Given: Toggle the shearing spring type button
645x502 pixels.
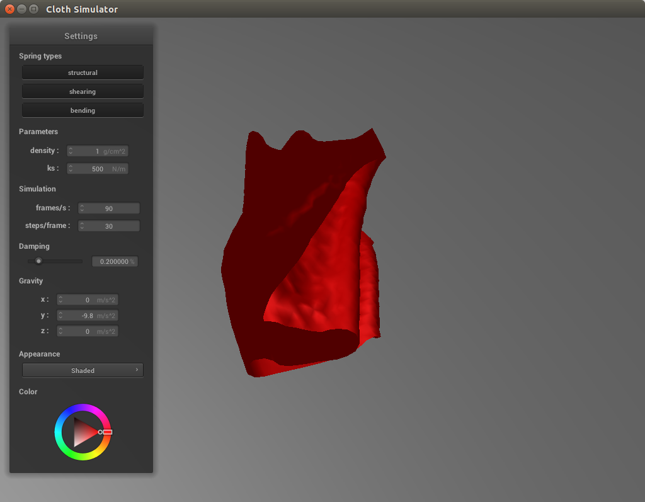Looking at the screenshot, I should click(x=83, y=91).
